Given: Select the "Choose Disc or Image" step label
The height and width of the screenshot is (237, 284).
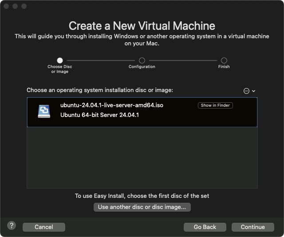Looking at the screenshot, I should click(x=60, y=69).
